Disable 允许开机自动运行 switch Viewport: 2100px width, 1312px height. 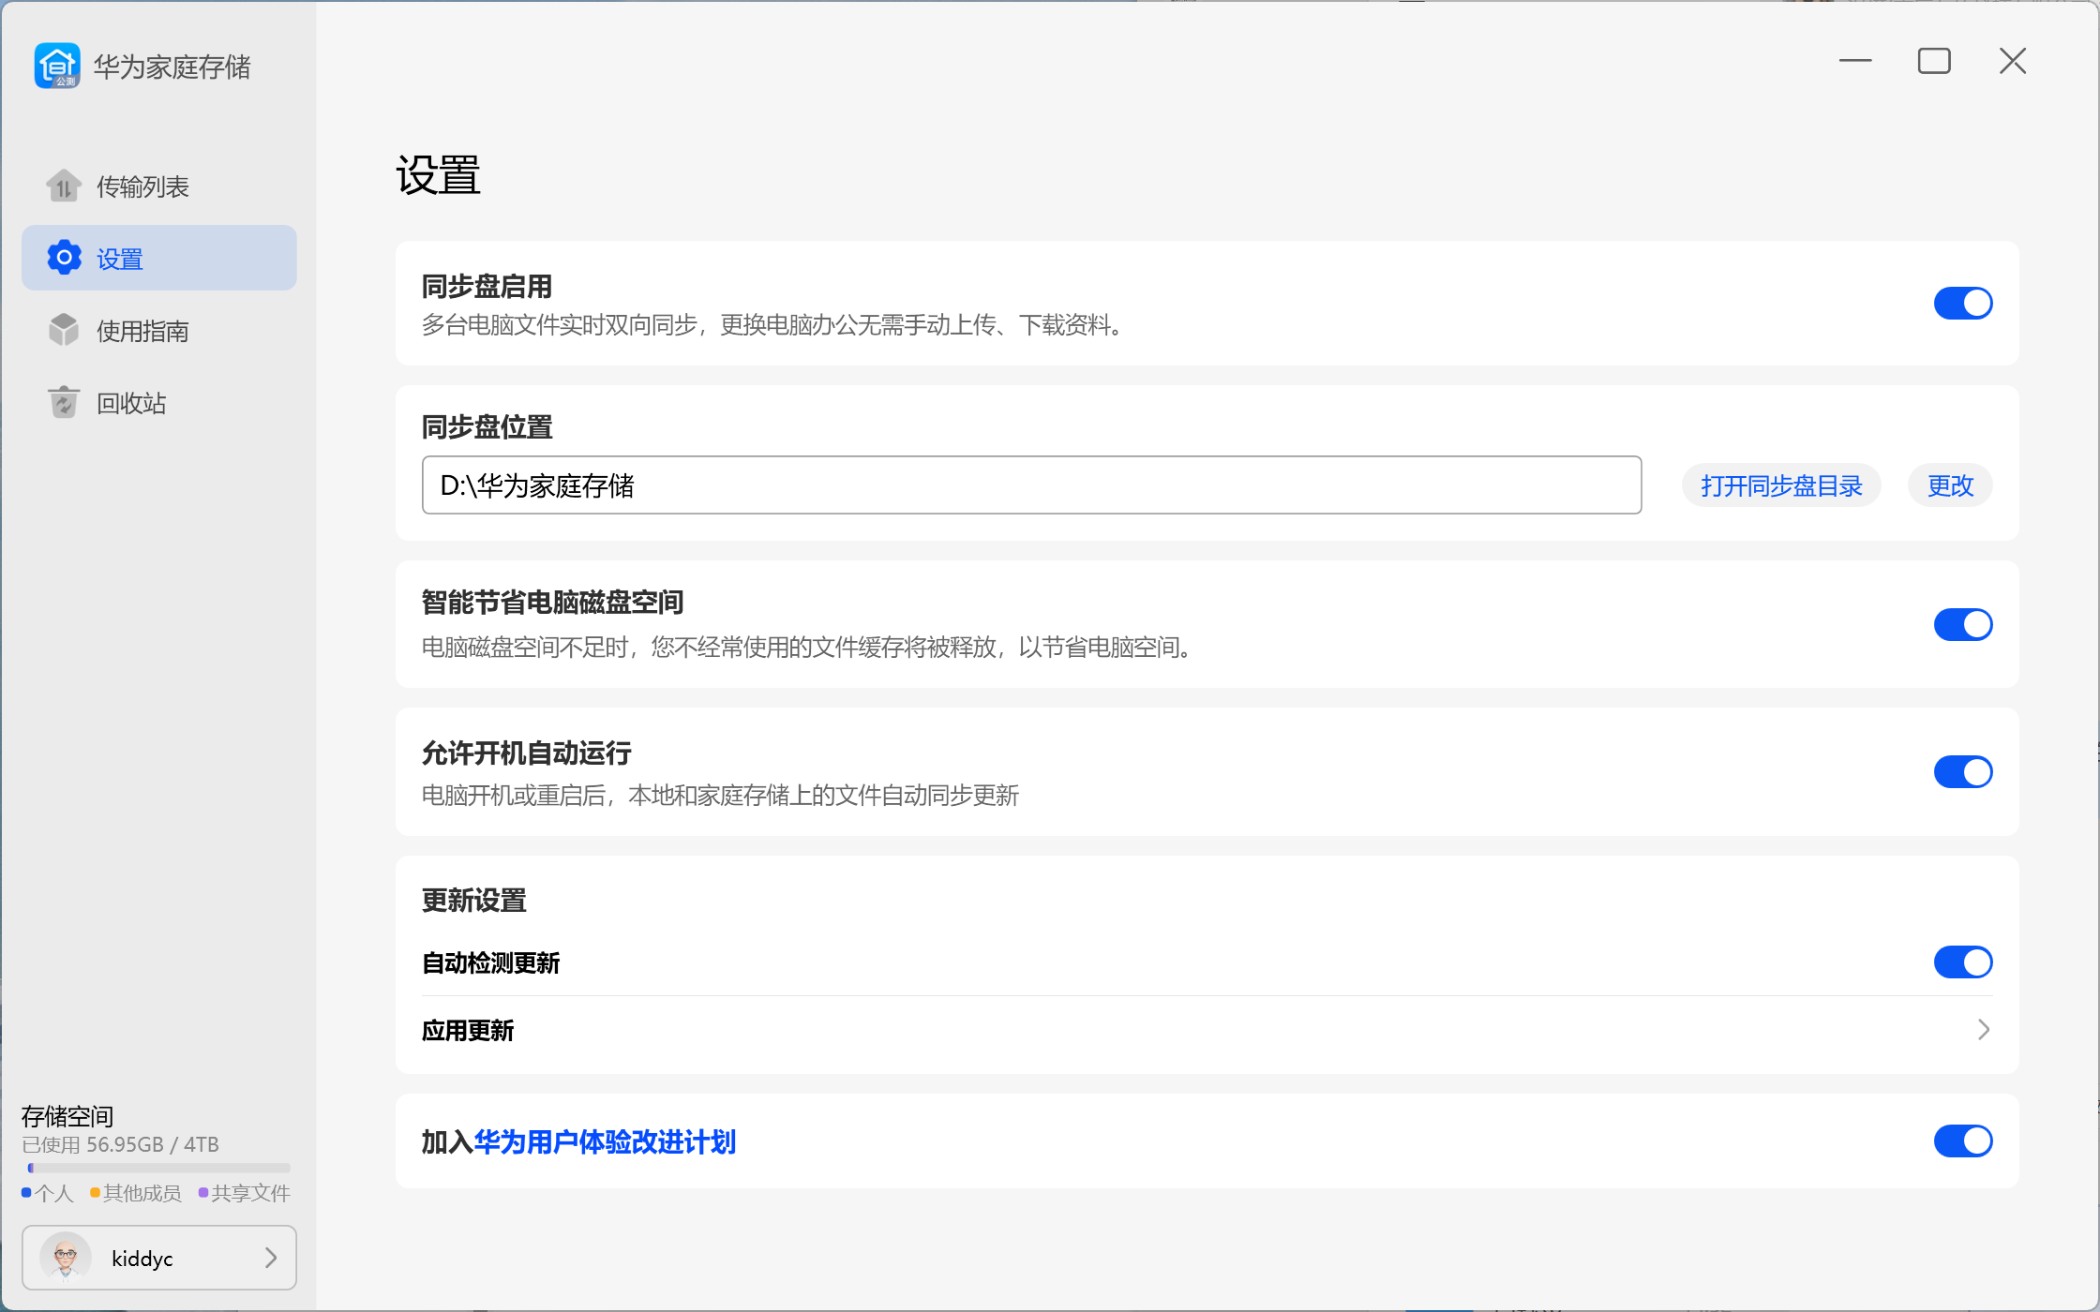1963,772
